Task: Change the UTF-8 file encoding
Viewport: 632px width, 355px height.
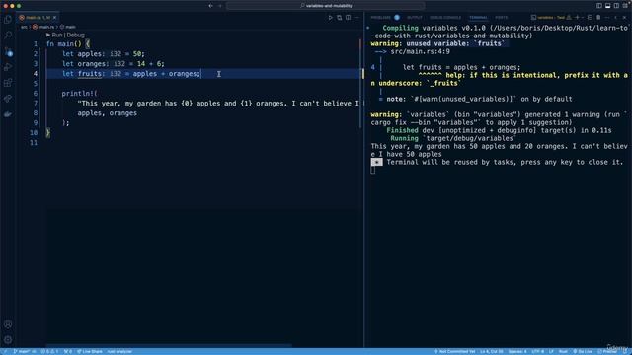Action: 537,351
